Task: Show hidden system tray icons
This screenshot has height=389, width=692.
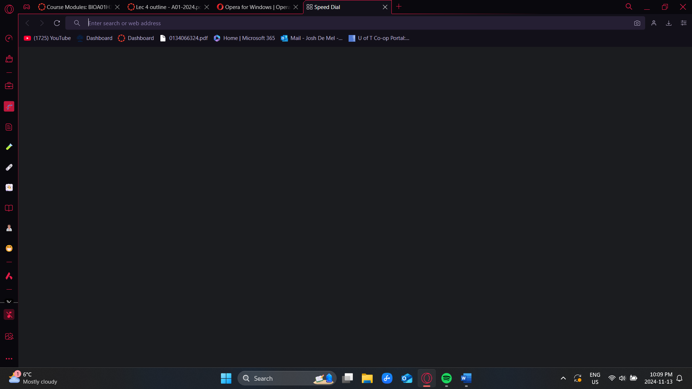Action: (563, 378)
